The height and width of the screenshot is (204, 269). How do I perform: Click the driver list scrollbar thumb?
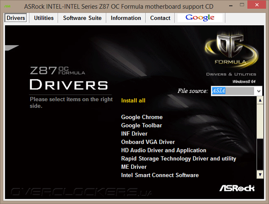pos(260,122)
